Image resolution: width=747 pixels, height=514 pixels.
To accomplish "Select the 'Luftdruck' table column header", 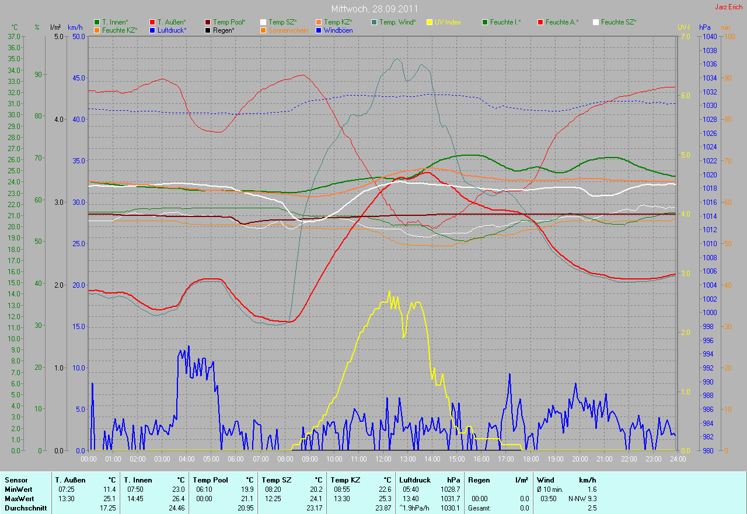I will point(415,480).
